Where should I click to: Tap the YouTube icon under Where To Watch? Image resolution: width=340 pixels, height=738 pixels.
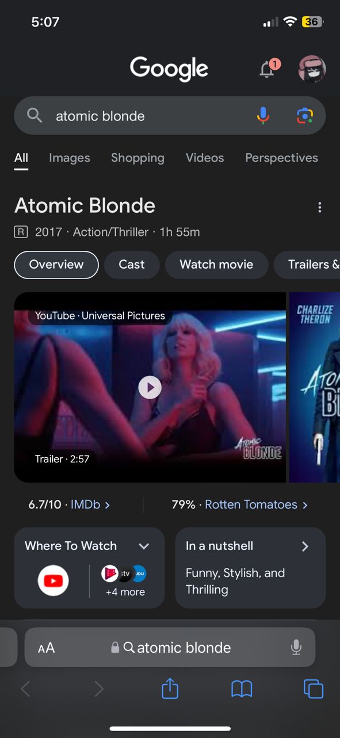[x=53, y=581]
